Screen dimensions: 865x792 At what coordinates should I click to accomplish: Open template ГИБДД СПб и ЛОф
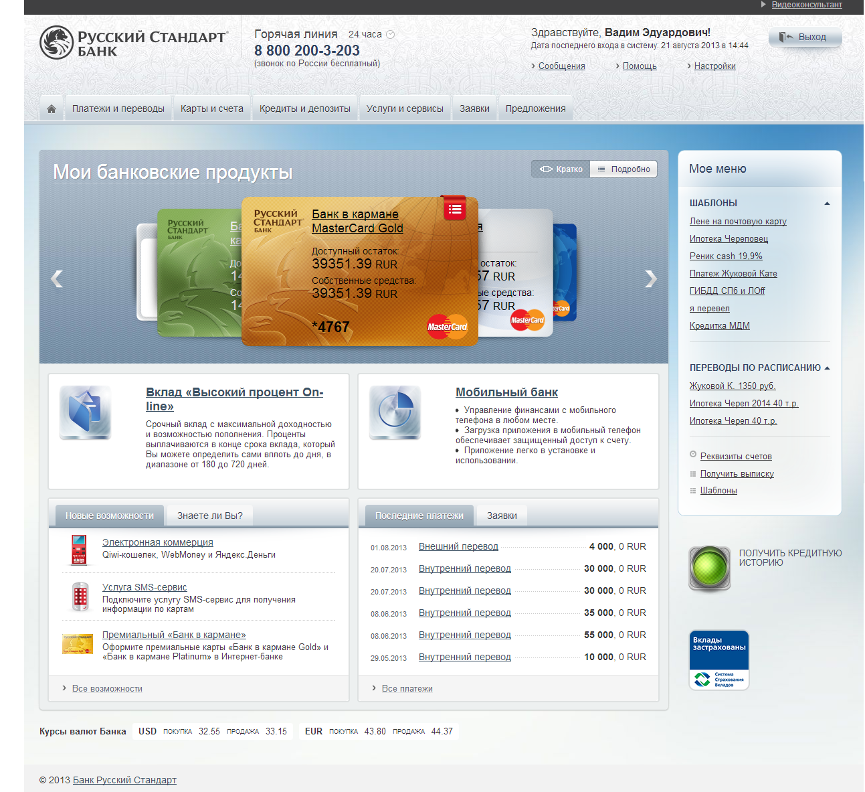click(727, 291)
